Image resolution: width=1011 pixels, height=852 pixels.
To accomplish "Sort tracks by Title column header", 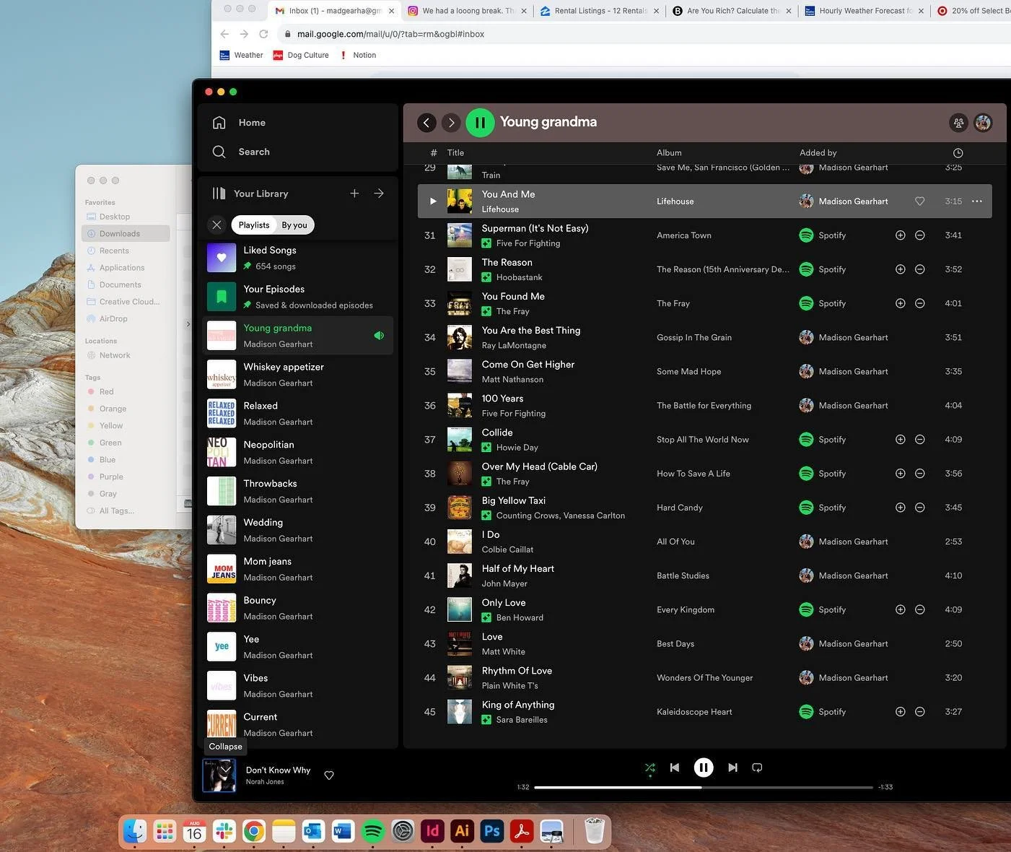I will 455,153.
